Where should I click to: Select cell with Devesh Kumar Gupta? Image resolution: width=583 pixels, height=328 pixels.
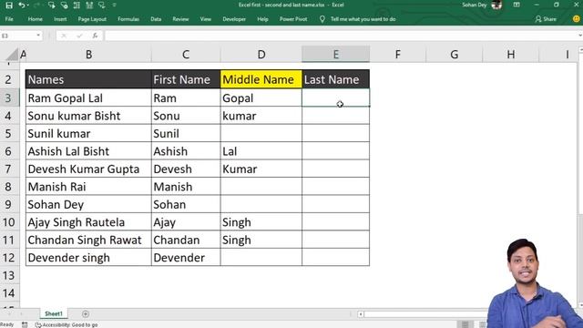[88, 169]
